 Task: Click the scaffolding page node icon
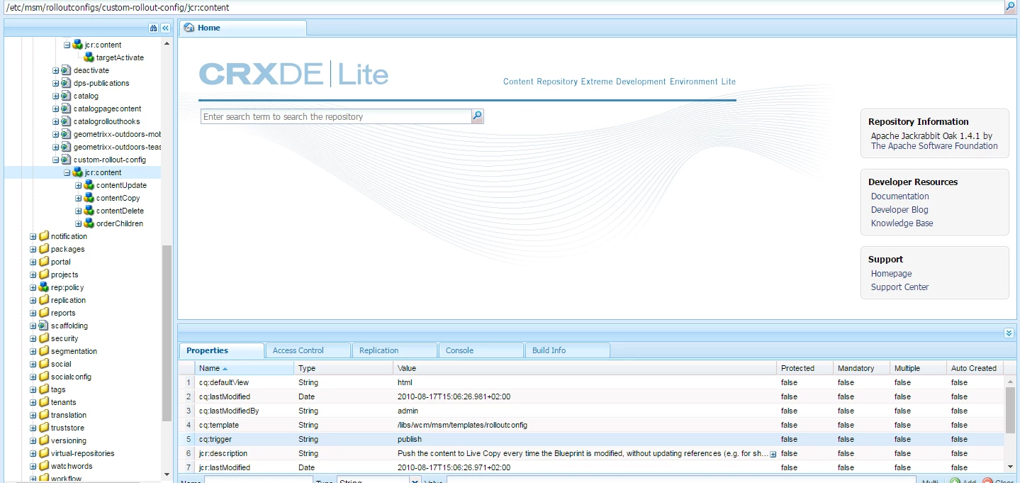(43, 326)
